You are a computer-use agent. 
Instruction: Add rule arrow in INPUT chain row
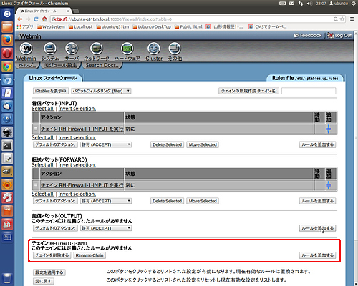[329, 129]
